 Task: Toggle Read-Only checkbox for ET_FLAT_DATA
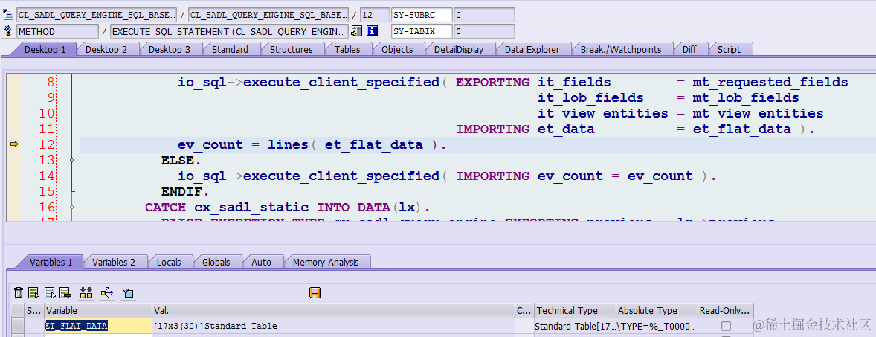coord(726,326)
